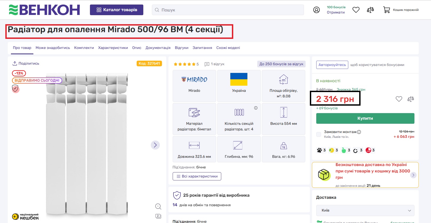This screenshot has width=431, height=223.
Task: Switch to the Документація tab
Action: [x=158, y=48]
